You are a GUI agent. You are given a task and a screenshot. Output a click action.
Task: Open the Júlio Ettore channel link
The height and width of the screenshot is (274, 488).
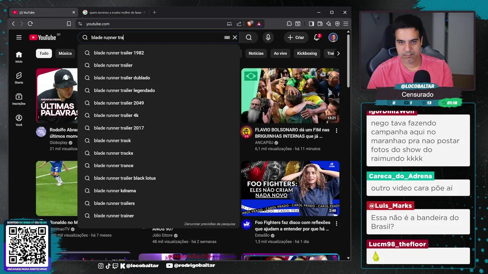[162, 236]
